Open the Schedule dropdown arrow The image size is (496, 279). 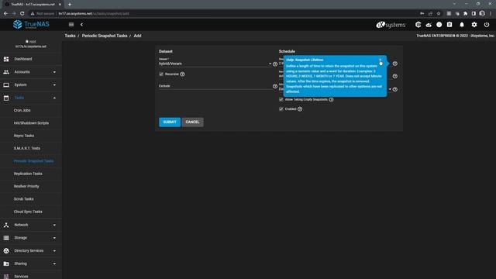(x=390, y=89)
